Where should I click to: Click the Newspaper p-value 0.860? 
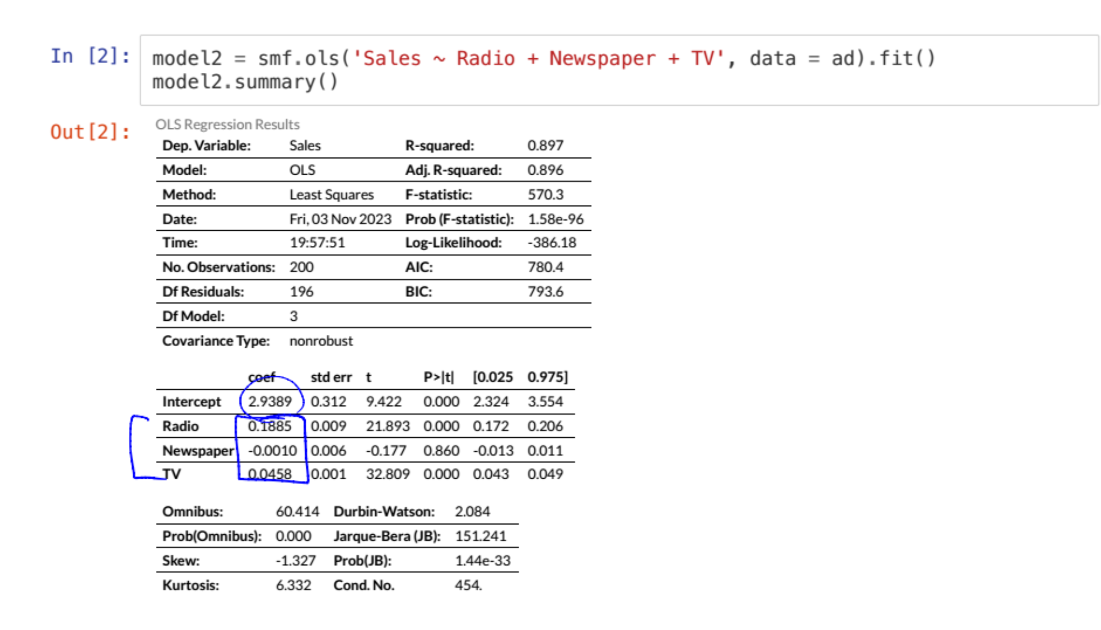[441, 451]
